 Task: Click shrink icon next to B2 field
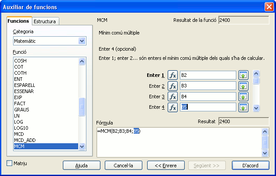(243, 75)
